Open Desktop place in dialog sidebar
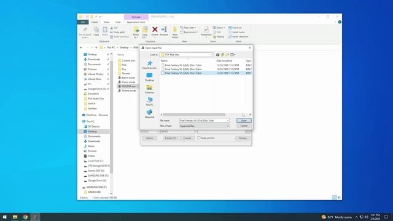The height and width of the screenshot is (221, 393). (149, 77)
